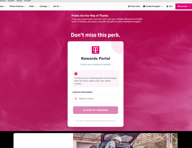Image resolution: width=192 pixels, height=148 pixels.
Task: Click the T-Mobile logo in the card
Action: pos(95,50)
